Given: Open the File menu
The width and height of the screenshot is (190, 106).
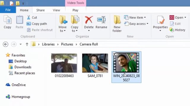Looking at the screenshot, I should [8, 10].
